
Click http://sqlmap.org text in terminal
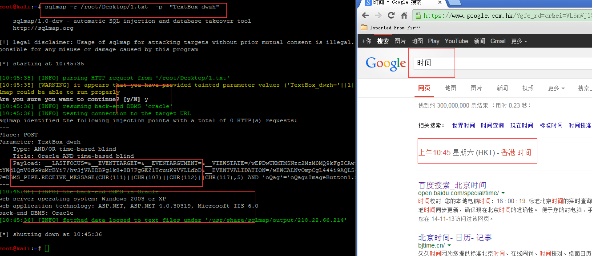[x=43, y=28]
